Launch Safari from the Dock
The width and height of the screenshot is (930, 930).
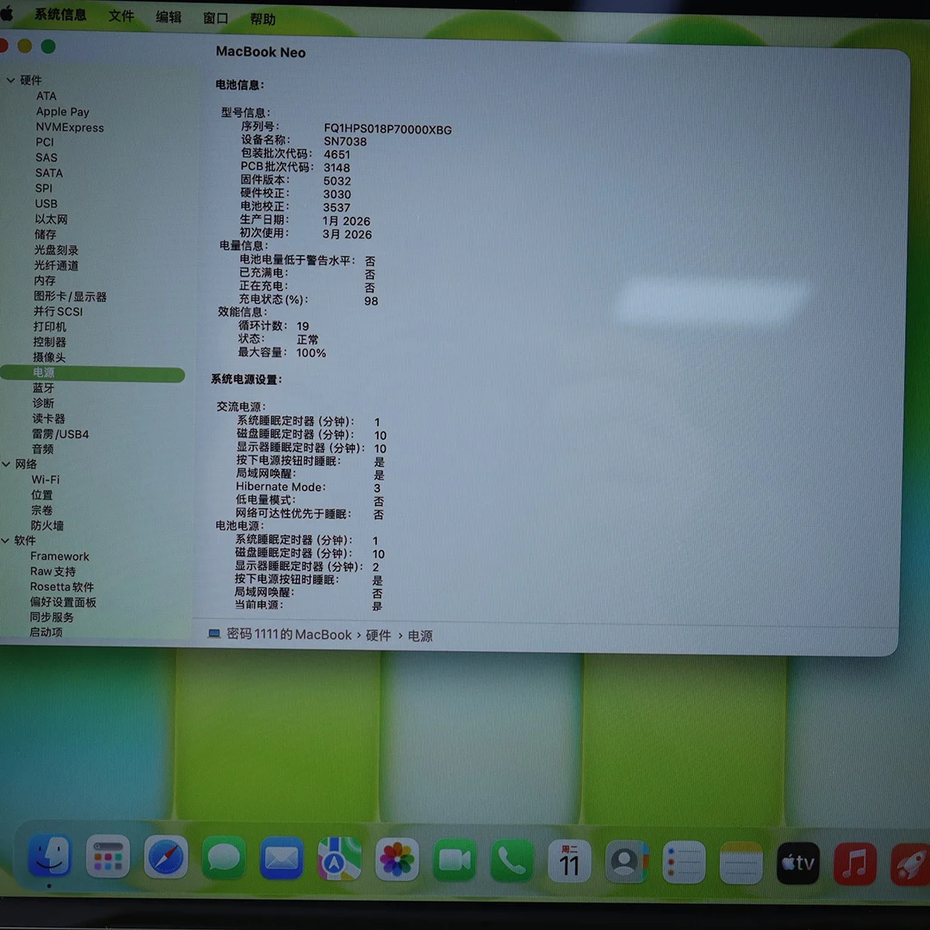tap(166, 857)
